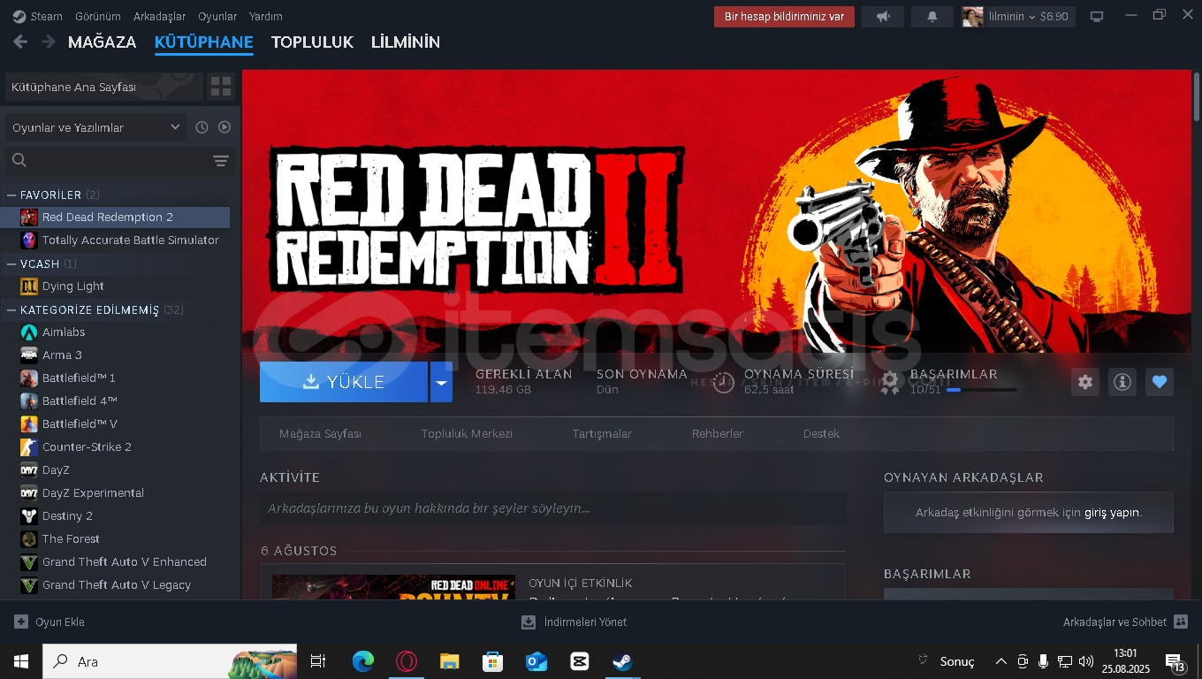Open İndirmeleri Yönet downloads

pyautogui.click(x=574, y=622)
